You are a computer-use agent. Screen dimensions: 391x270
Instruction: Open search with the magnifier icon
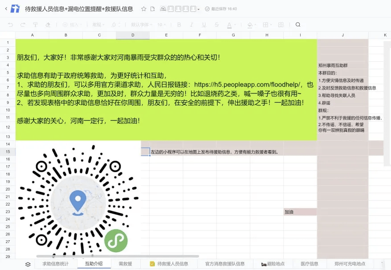point(298,24)
